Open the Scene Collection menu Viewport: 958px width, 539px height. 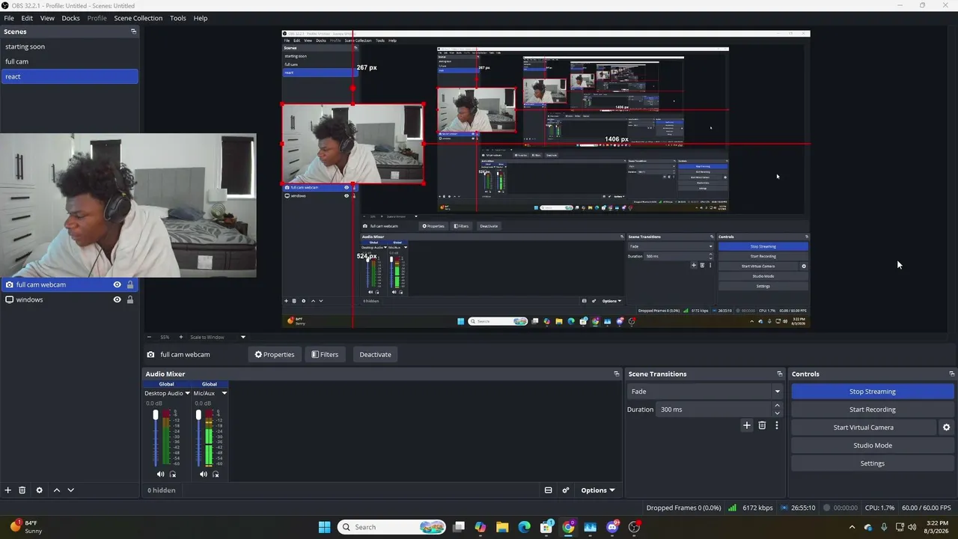(x=138, y=18)
